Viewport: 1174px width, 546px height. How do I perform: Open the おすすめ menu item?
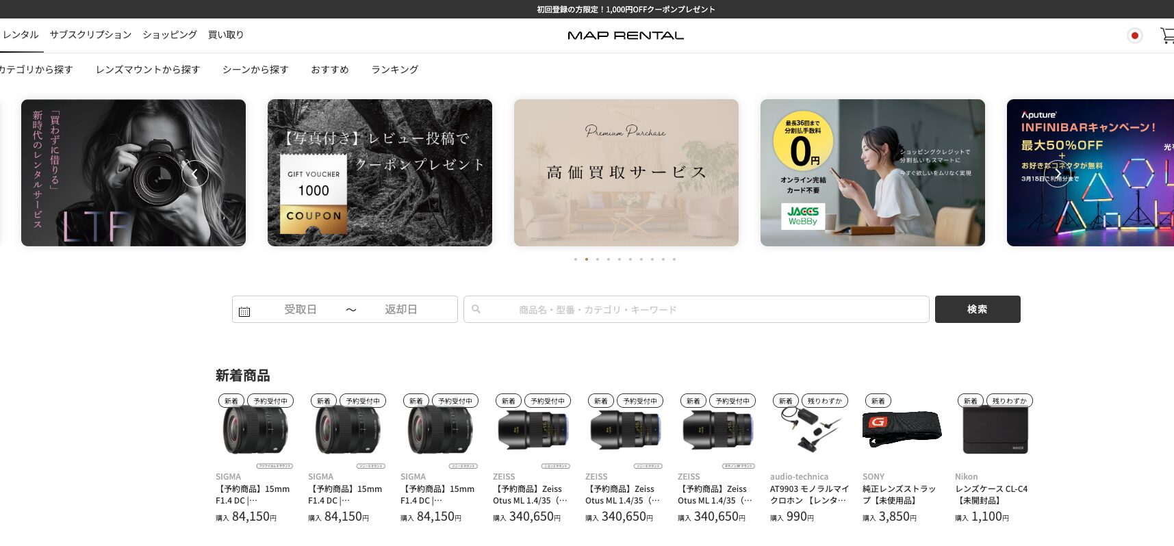pyautogui.click(x=330, y=70)
